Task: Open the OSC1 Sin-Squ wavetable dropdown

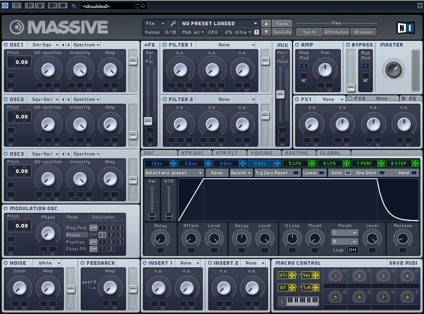Action: coord(44,45)
